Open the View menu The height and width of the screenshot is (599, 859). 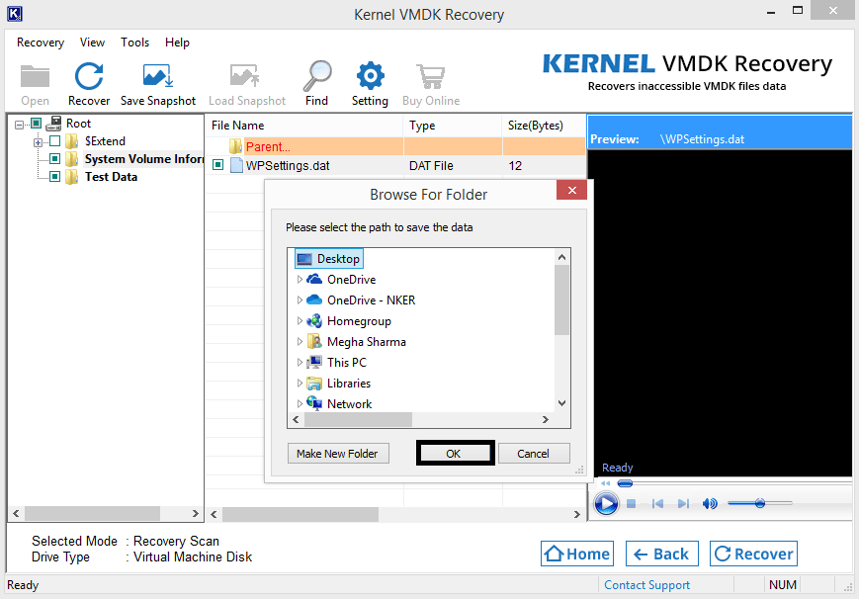point(92,43)
